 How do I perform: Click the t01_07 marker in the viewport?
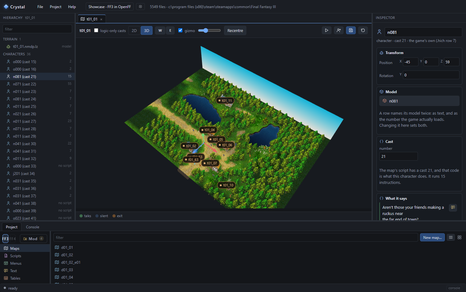click(x=210, y=163)
